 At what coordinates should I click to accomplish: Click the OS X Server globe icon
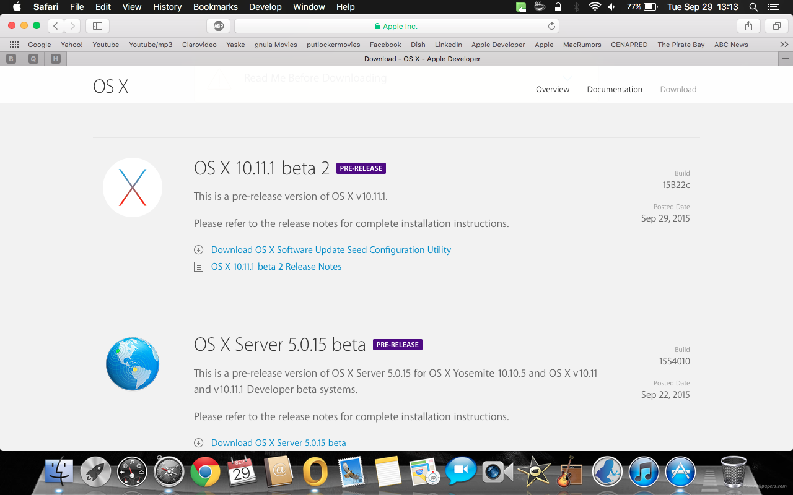(x=133, y=364)
